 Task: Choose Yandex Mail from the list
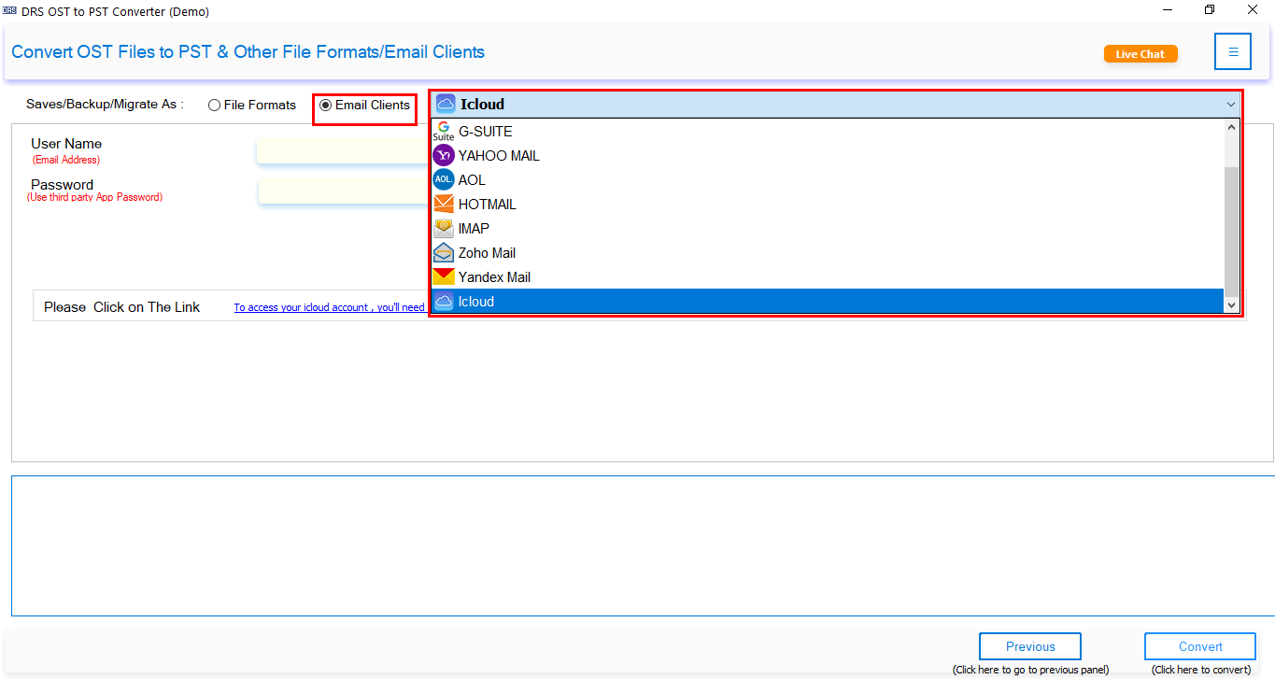(827, 277)
